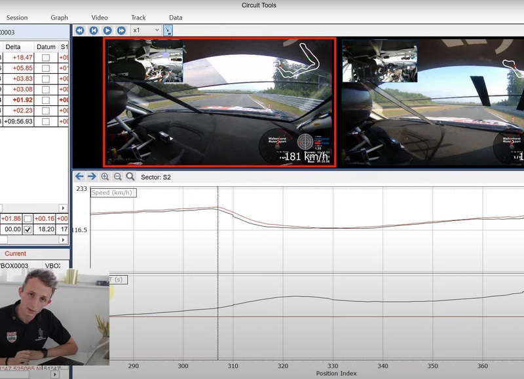Screen dimensions: 524x379
Task: Tick Datum checkbox for the +03.83 lap
Action: 46,79
